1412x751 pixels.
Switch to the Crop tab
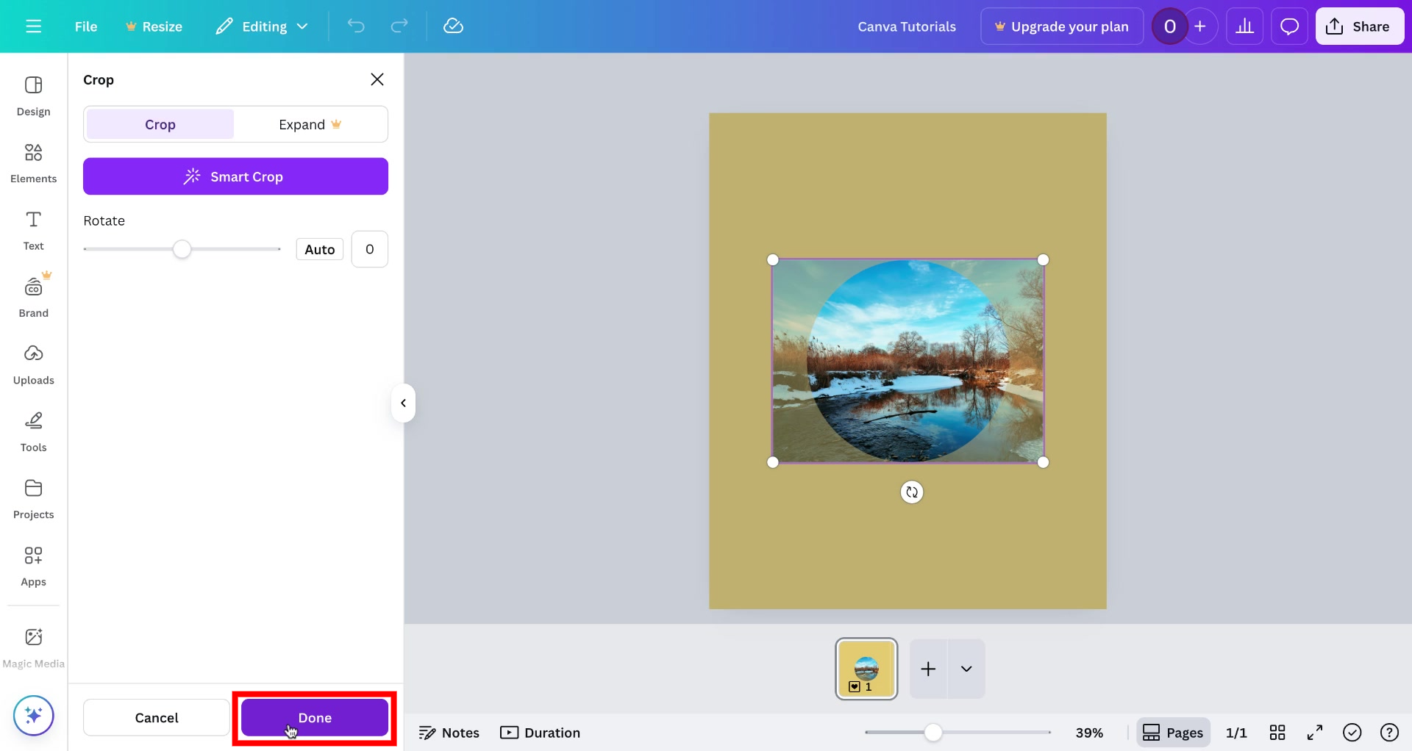(x=159, y=123)
